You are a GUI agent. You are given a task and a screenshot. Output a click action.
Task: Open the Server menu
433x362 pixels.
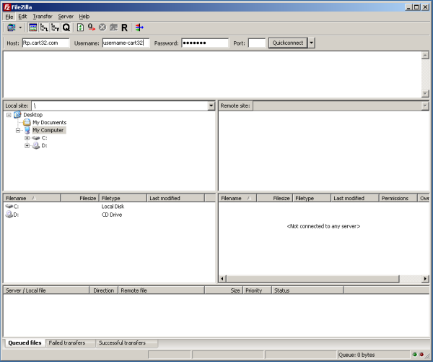(66, 17)
